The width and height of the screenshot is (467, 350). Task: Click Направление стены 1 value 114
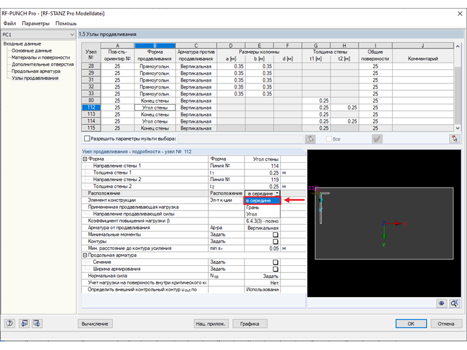[x=262, y=166]
